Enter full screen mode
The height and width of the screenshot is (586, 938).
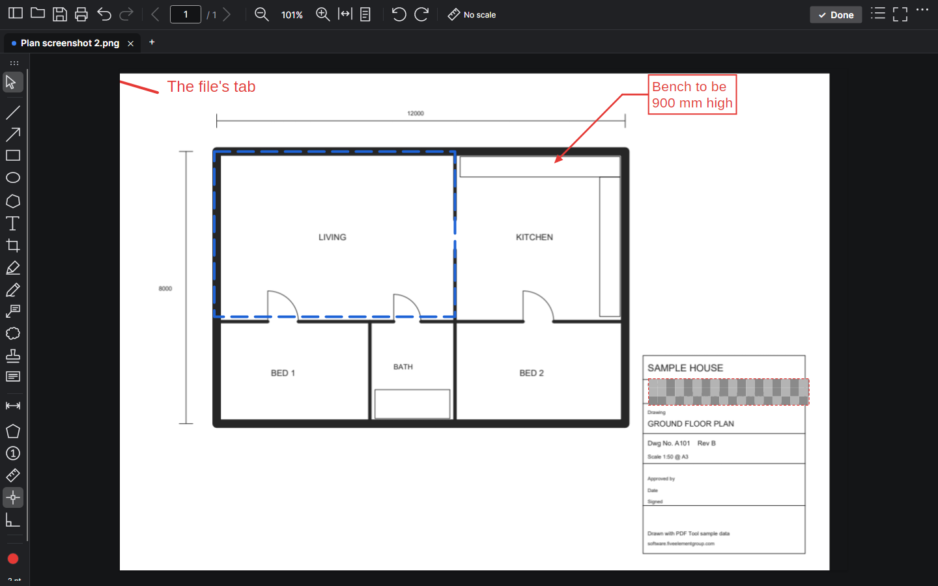[x=900, y=14]
